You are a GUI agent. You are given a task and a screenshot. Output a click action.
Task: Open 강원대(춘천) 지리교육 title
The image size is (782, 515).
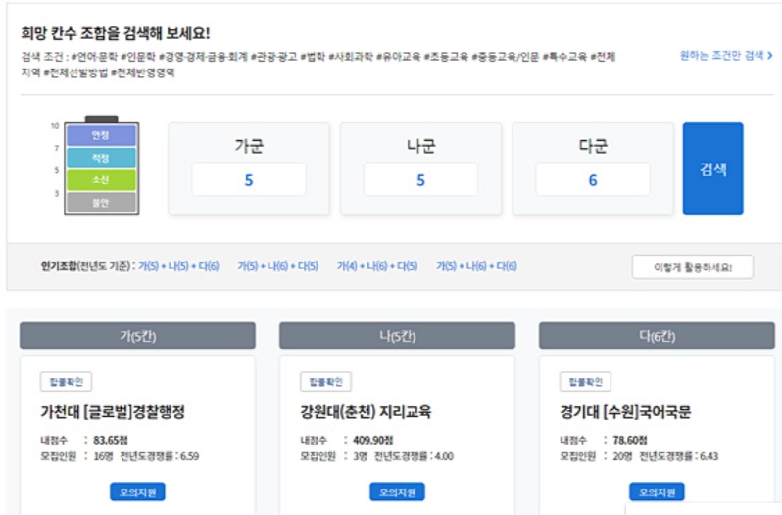[367, 412]
